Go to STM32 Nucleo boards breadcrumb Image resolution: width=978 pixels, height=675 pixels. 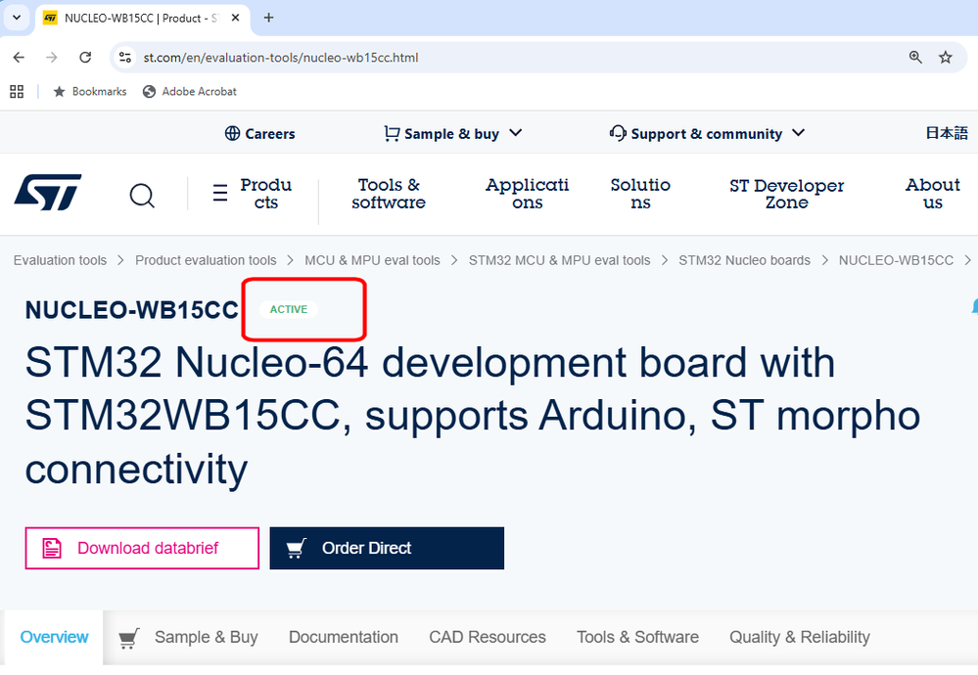pyautogui.click(x=745, y=260)
